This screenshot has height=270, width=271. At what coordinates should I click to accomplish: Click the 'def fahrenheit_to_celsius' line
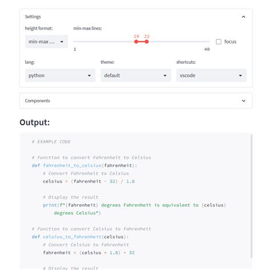pos(84,166)
